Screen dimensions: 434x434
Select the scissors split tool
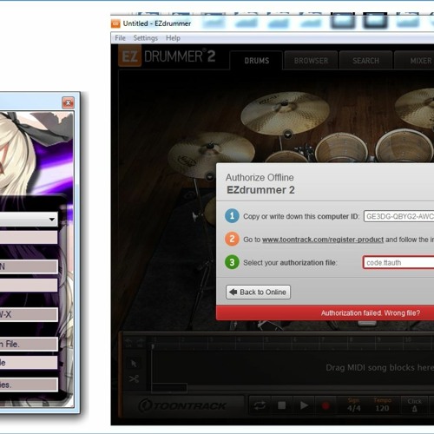click(134, 378)
